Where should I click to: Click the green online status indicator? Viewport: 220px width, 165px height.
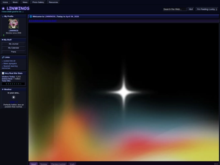[x=4, y=35]
